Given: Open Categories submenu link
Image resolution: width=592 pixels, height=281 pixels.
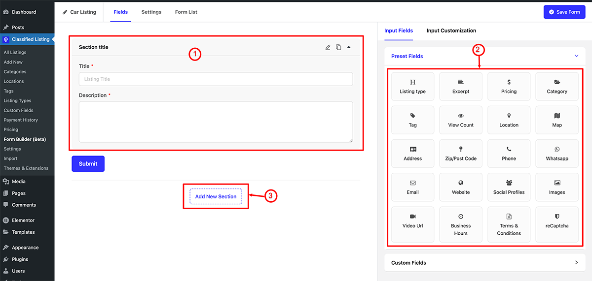Looking at the screenshot, I should pyautogui.click(x=15, y=72).
